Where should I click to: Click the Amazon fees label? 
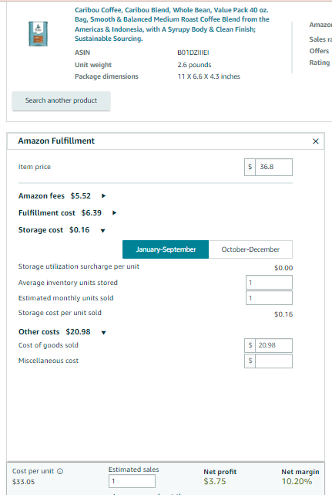[x=42, y=196]
